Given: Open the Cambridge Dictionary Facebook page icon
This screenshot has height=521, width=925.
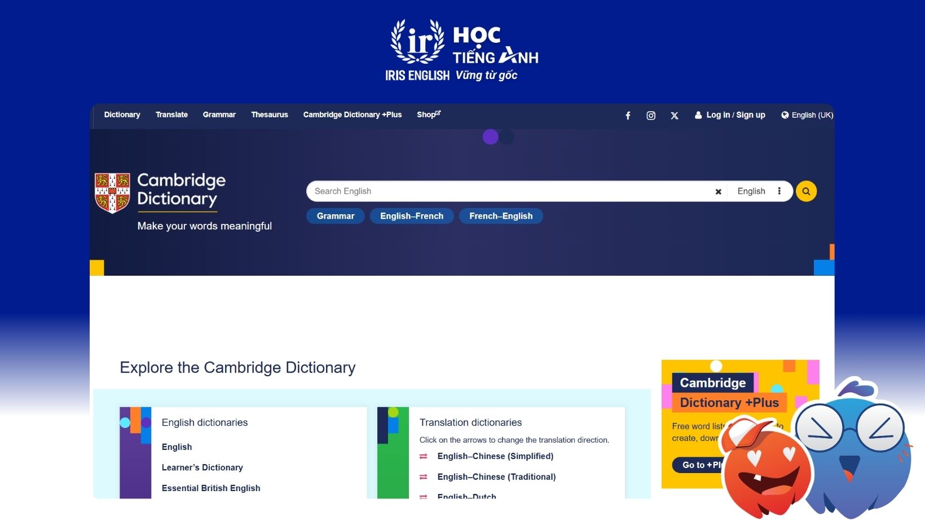Looking at the screenshot, I should [628, 116].
